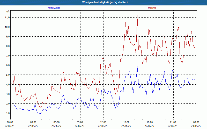
Task: Click the y-axis value 4,0
Action: click(8, 85)
